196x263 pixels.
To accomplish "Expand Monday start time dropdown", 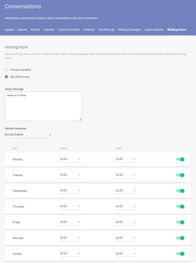I will [x=70, y=159].
